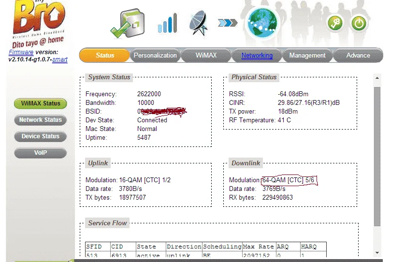
Task: Open the VoIP sidebar page
Action: (41, 153)
